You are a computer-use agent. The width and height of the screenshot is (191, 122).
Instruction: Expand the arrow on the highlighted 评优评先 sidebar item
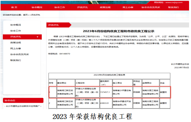(x=37, y=37)
